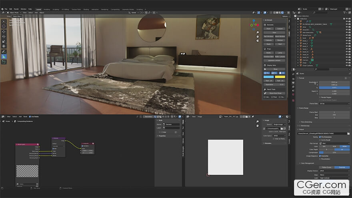
Task: Open the Window menu
Action: [x=24, y=9]
